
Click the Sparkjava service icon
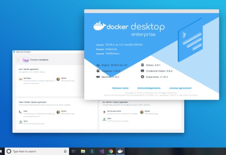pos(21,79)
